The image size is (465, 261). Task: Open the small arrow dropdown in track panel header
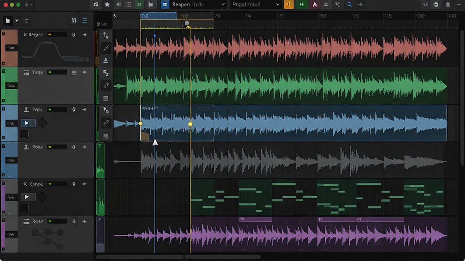coord(17,21)
